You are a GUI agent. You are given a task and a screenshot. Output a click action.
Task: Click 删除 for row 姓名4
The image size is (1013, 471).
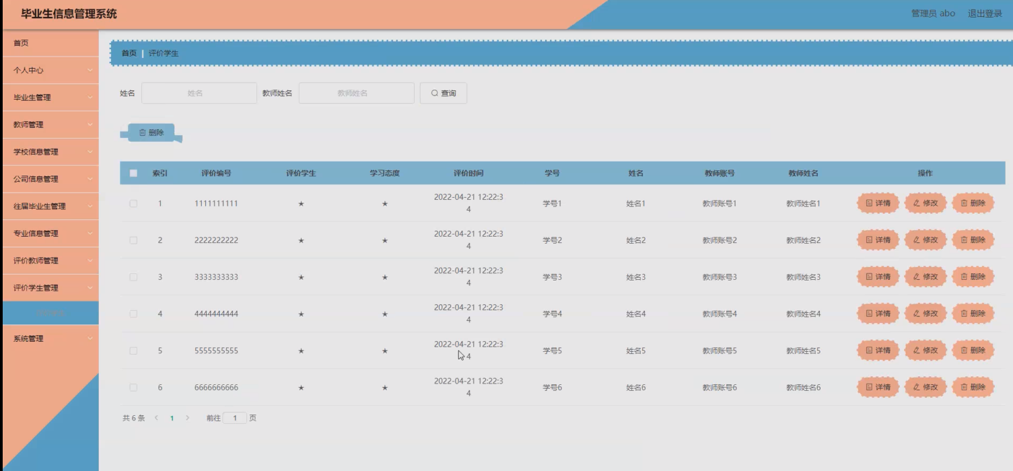[x=973, y=314]
